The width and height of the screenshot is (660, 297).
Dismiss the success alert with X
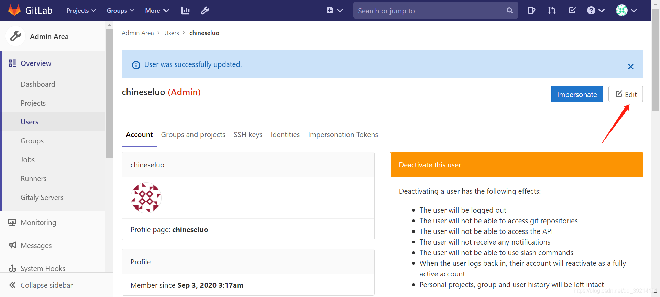(630, 67)
